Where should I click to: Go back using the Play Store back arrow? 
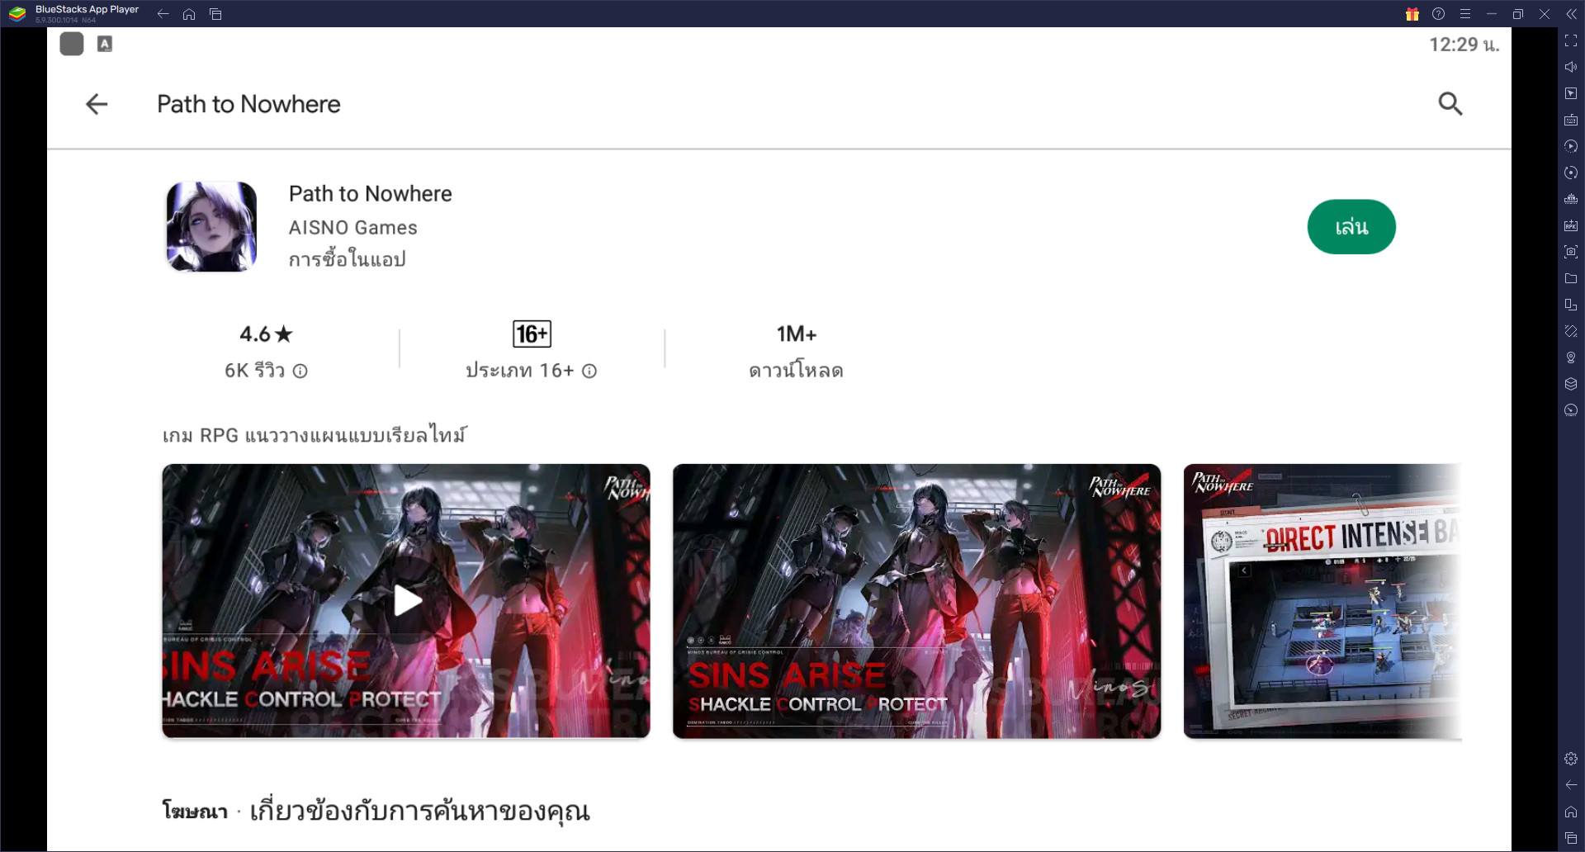(x=97, y=104)
